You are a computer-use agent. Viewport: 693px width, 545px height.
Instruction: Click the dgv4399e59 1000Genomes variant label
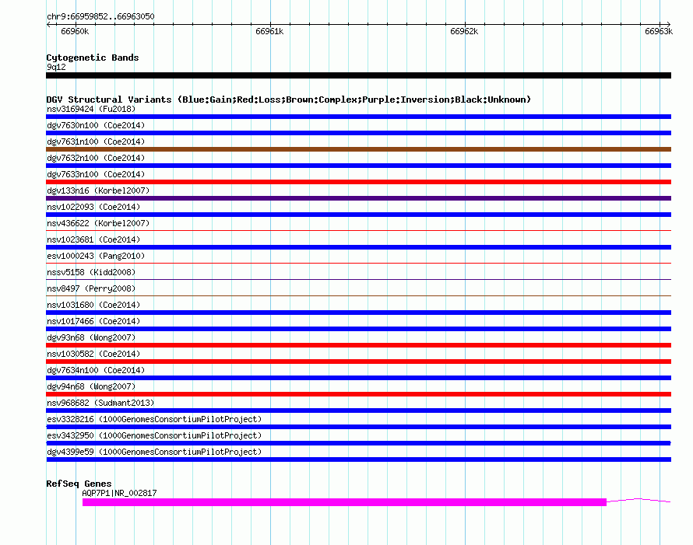point(154,452)
